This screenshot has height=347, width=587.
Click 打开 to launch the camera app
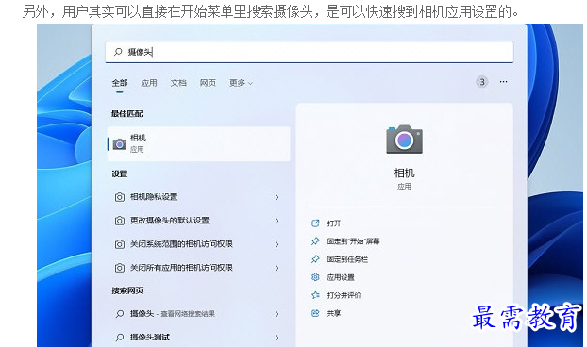pyautogui.click(x=334, y=223)
